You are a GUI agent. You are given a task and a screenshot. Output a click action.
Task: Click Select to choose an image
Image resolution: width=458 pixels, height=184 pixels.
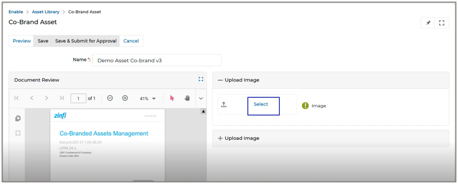pyautogui.click(x=261, y=104)
